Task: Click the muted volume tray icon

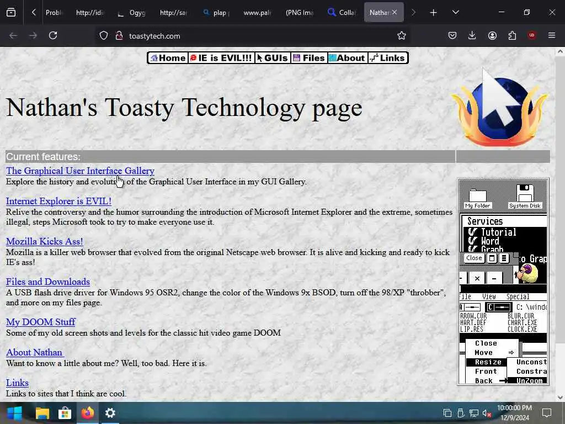Action: tap(487, 413)
